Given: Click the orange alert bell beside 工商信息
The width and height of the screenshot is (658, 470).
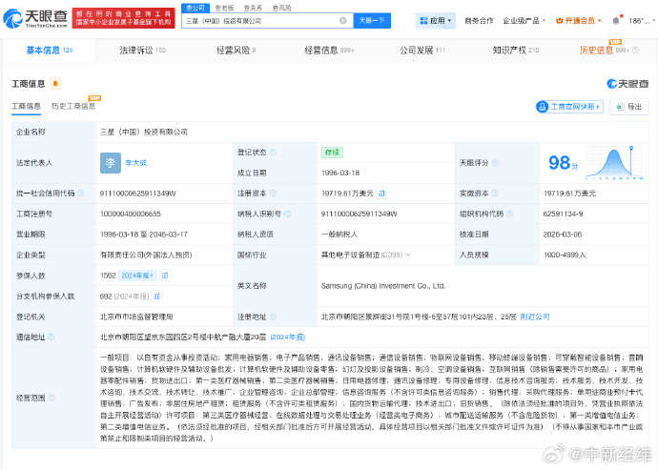Looking at the screenshot, I should point(55,84).
